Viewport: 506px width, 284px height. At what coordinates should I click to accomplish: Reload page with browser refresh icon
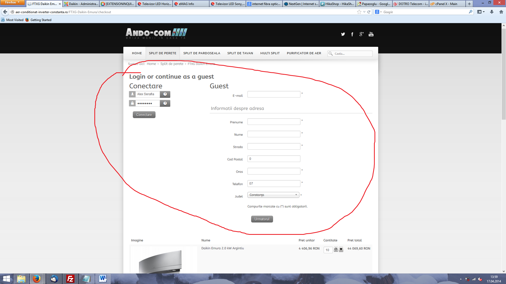pos(369,12)
